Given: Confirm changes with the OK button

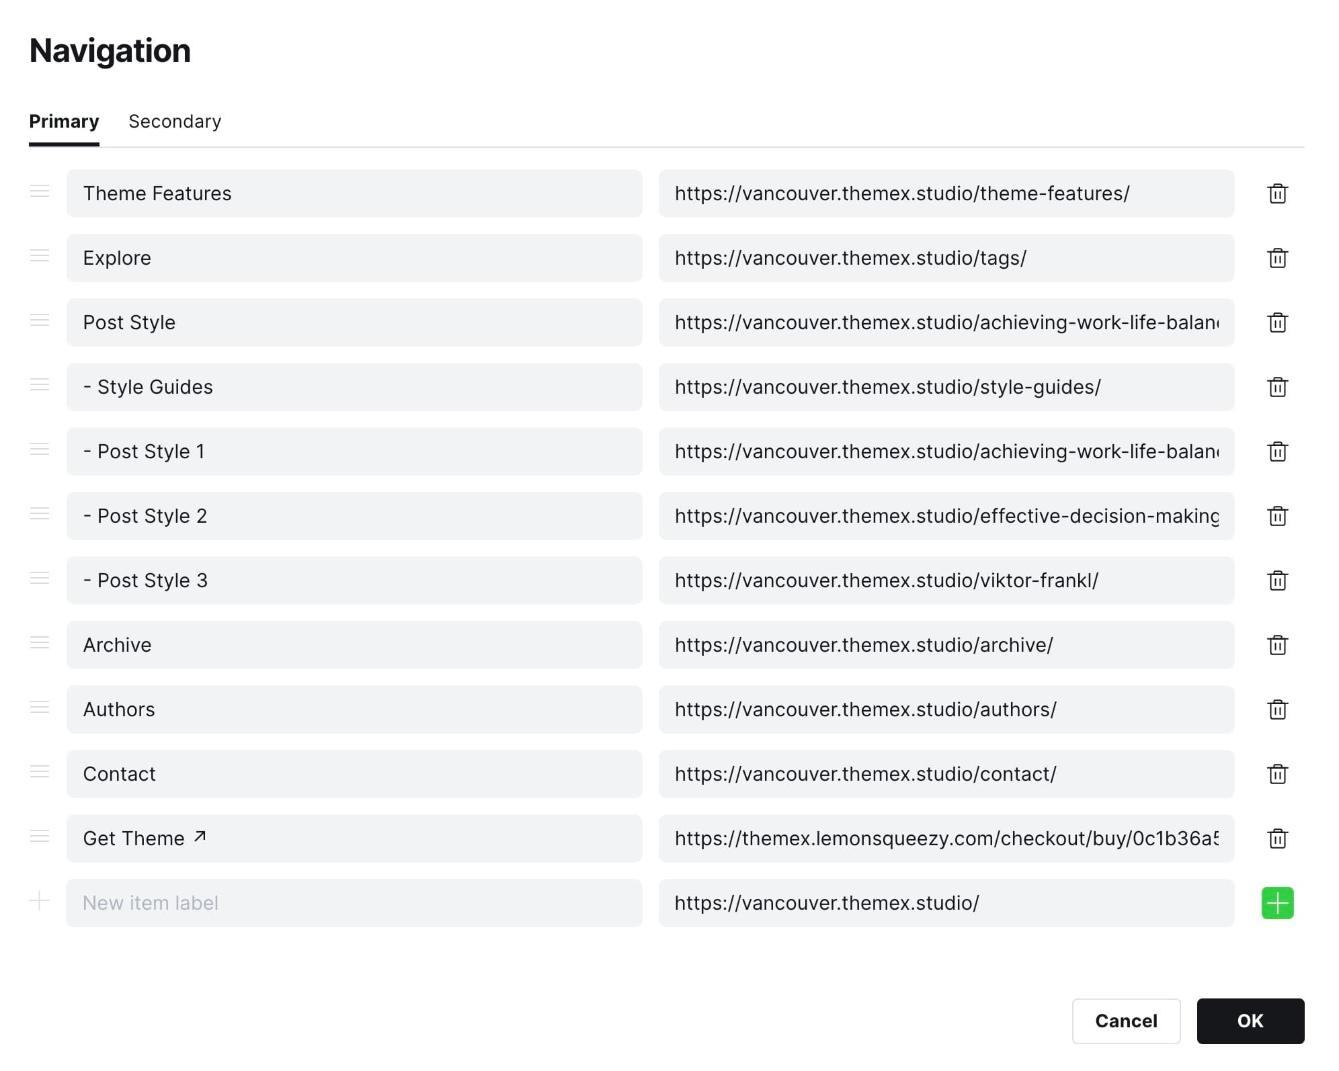Looking at the screenshot, I should point(1250,1021).
